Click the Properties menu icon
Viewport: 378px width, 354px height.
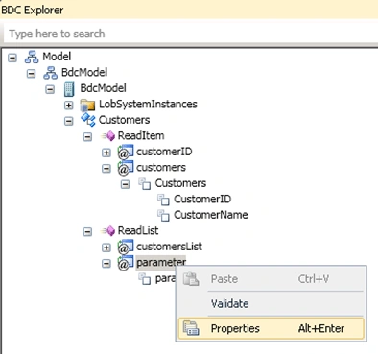(191, 328)
